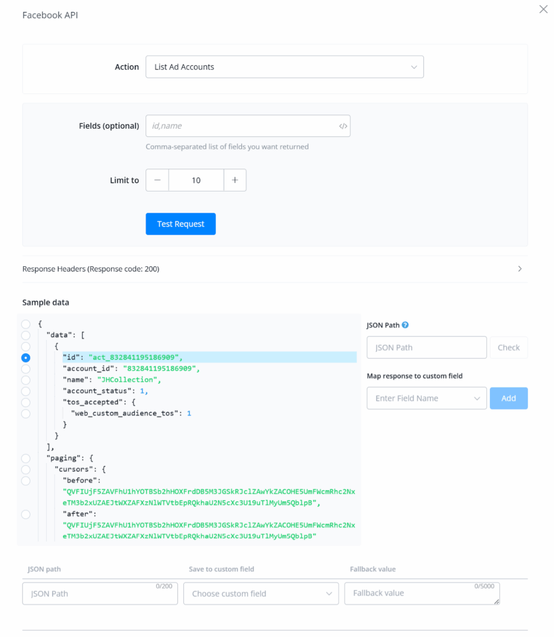Click the JSON Path help icon
Image resolution: width=554 pixels, height=637 pixels.
click(405, 325)
